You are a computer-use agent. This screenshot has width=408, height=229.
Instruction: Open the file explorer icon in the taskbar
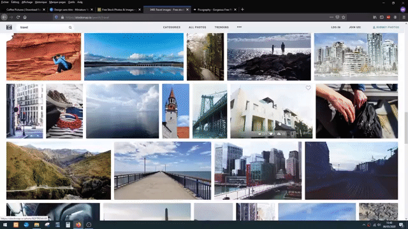(36, 225)
